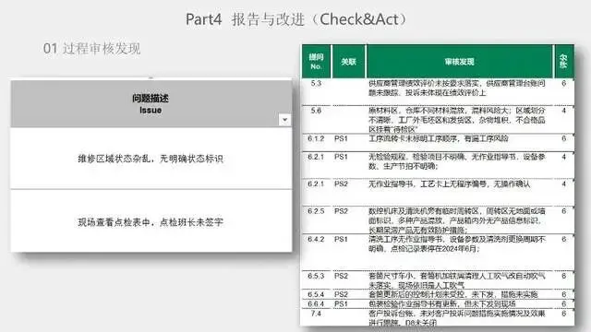
Task: Click the finding text in row 6.4.2
Action: tap(457, 243)
